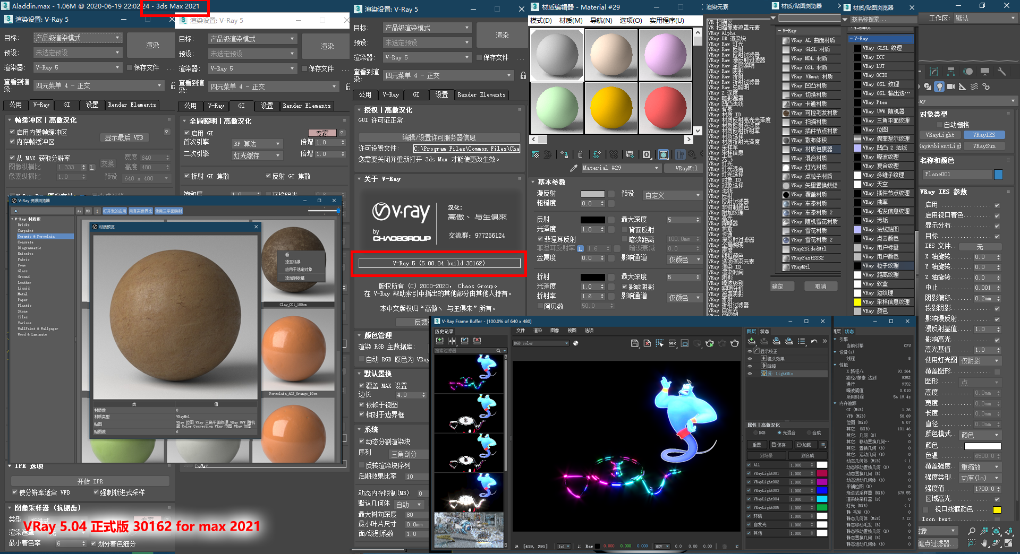Screen dimensions: 1020x554
Task: Click the mono channel circle icon beside RGB color
Action: (x=575, y=343)
